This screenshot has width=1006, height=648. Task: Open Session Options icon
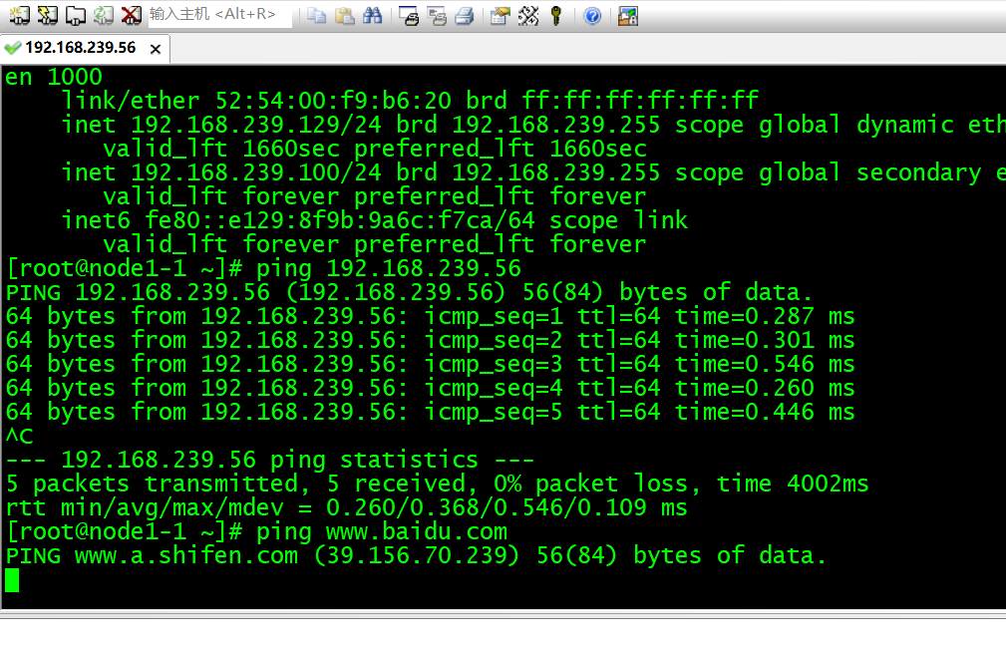click(x=500, y=15)
